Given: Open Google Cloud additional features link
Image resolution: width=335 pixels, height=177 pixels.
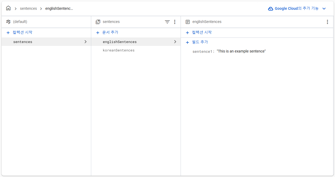Looking at the screenshot, I should tap(297, 8).
